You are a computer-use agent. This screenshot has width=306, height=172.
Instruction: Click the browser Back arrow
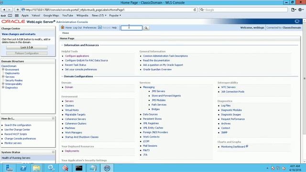[4, 10]
